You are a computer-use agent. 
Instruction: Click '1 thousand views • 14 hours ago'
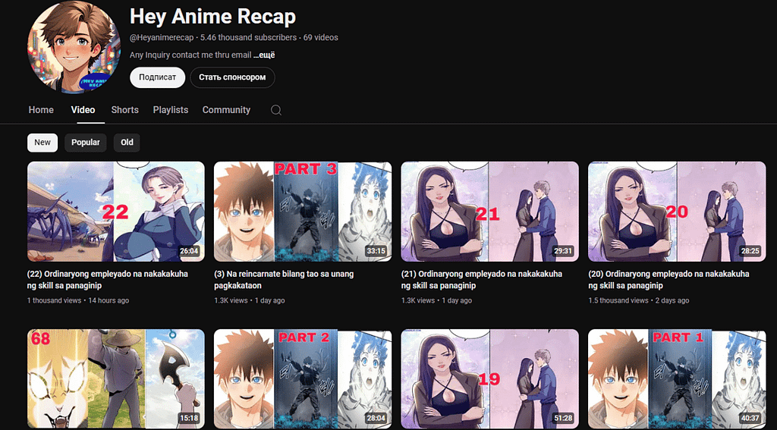click(x=78, y=300)
